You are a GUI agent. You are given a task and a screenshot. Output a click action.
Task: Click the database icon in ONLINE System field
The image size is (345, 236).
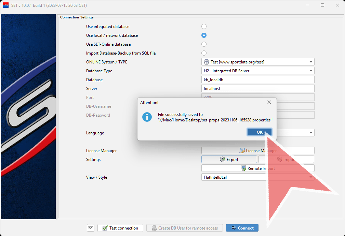tap(207, 62)
